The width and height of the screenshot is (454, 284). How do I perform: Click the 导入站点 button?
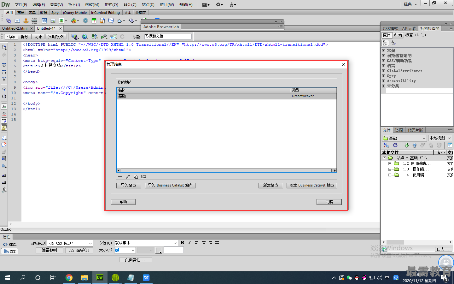point(128,185)
